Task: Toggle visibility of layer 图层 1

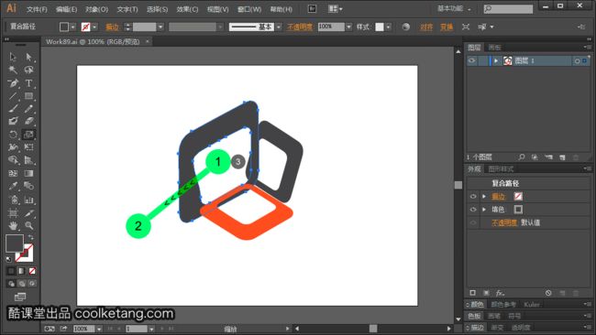Action: point(471,60)
